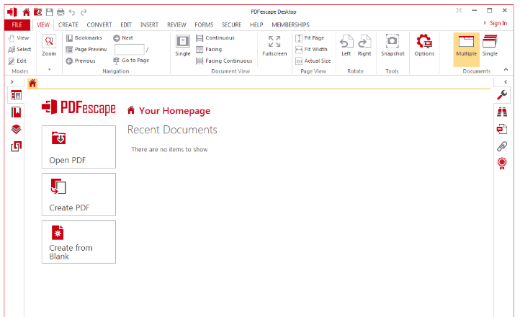This screenshot has width=520, height=317.
Task: Switch to the CREATE ribbon tab
Action: pos(68,25)
